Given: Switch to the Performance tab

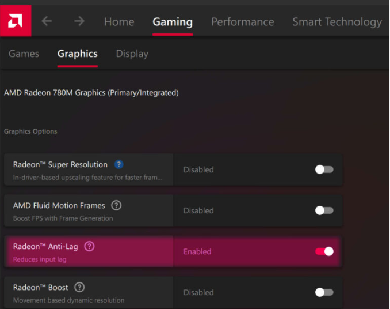Looking at the screenshot, I should click(x=243, y=22).
